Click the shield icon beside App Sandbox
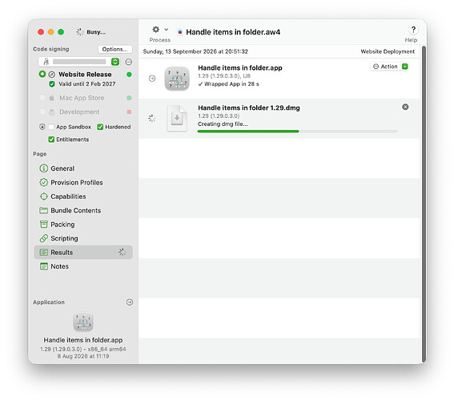This screenshot has width=454, height=401. point(42,127)
